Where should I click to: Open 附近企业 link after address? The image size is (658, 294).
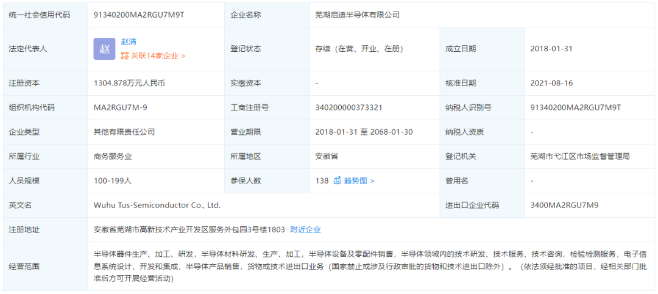click(x=305, y=230)
